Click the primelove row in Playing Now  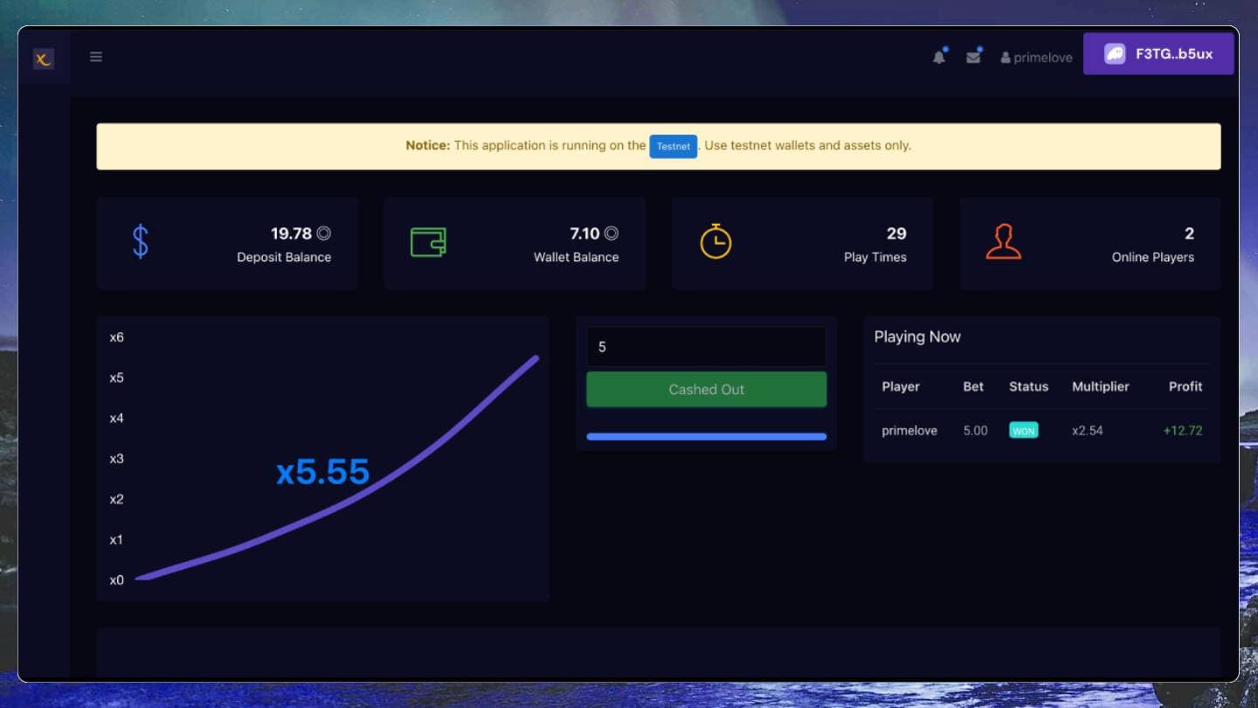tap(909, 431)
